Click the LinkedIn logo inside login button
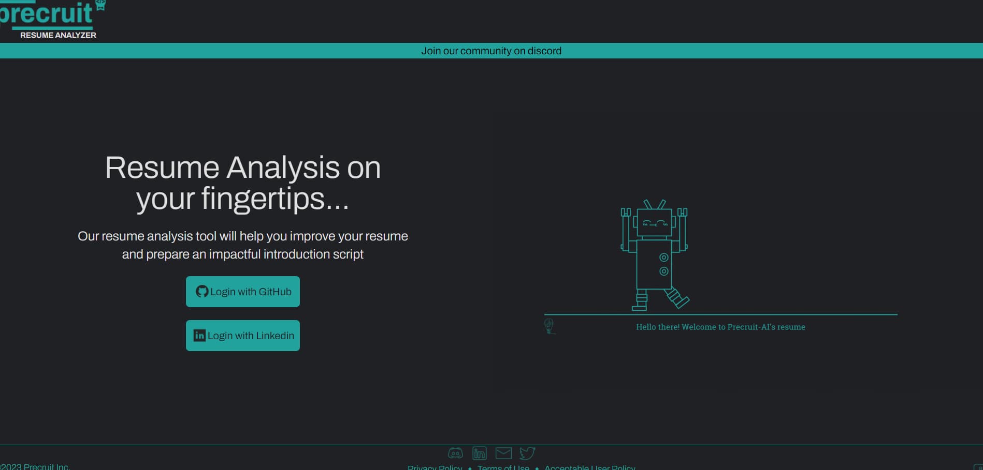This screenshot has height=470, width=983. coord(199,336)
